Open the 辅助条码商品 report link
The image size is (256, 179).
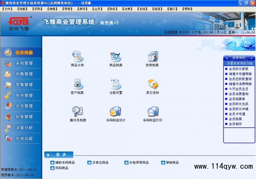65,163
